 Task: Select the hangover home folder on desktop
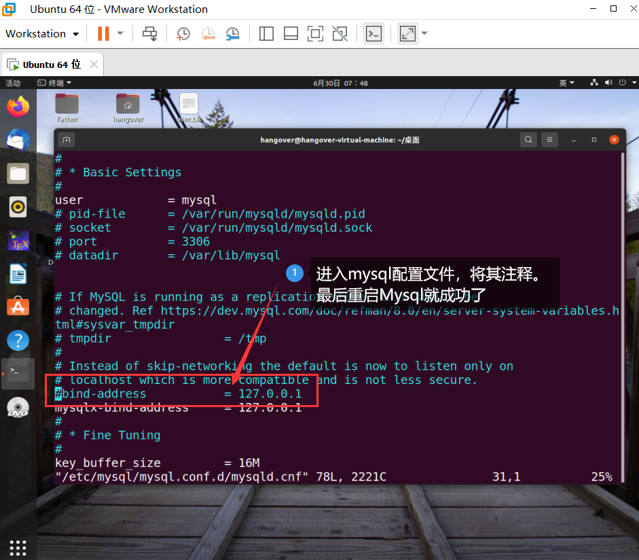[x=128, y=109]
